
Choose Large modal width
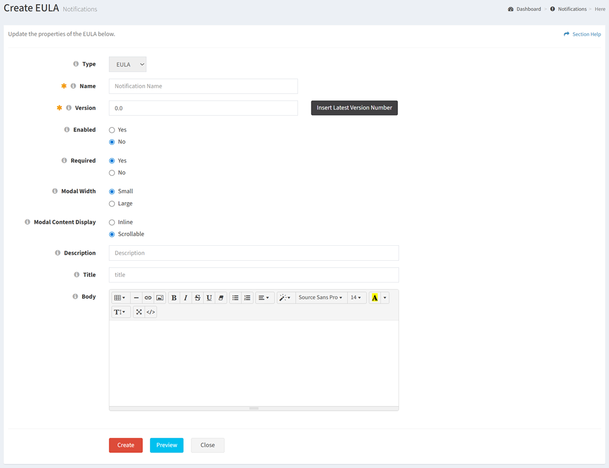point(112,204)
